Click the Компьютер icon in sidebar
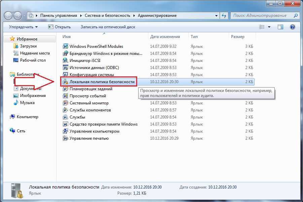This screenshot has height=202, width=303. coord(12,117)
